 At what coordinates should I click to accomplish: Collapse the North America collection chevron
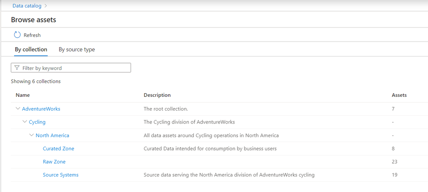tap(32, 135)
